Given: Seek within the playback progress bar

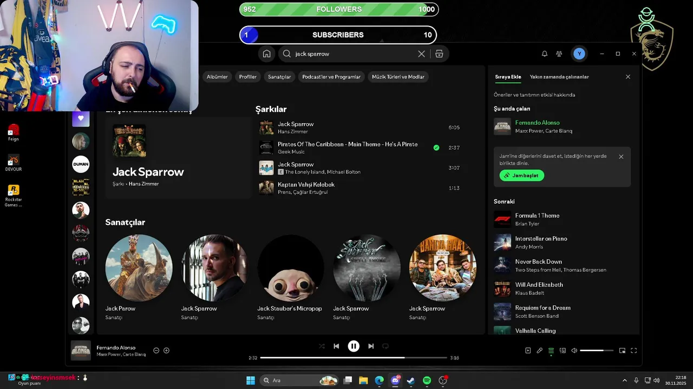Looking at the screenshot, I should 354,358.
